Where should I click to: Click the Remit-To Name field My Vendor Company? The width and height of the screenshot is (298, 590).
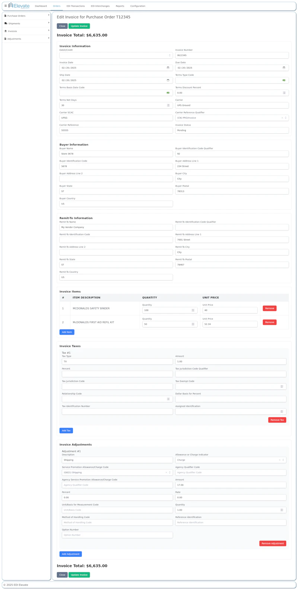point(116,227)
